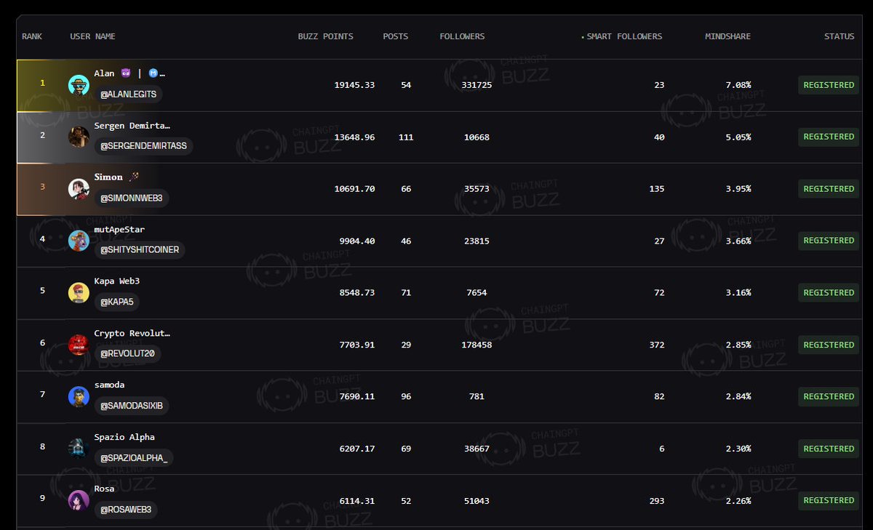Viewport: 873px width, 530px height.
Task: Open the @ALANLEGITS handle
Action: tap(128, 95)
